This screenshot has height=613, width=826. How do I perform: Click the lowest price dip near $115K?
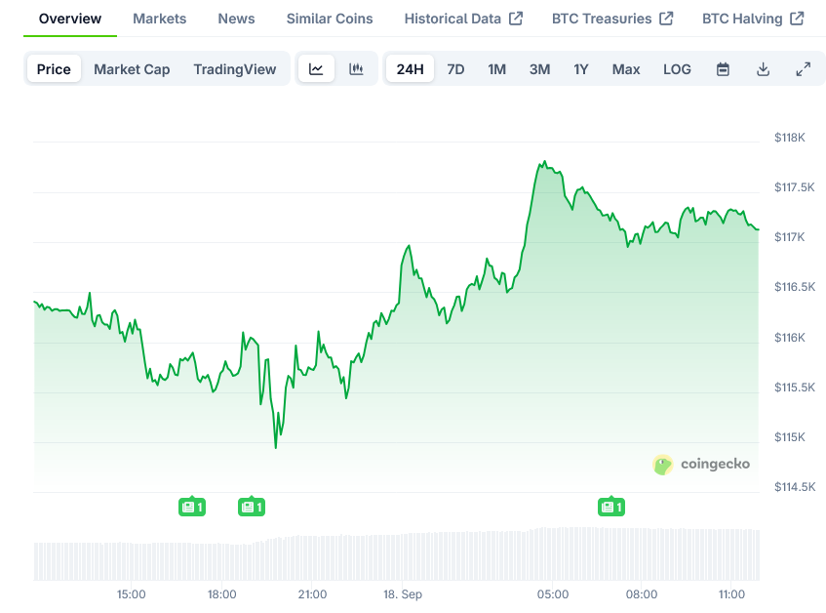tap(276, 447)
